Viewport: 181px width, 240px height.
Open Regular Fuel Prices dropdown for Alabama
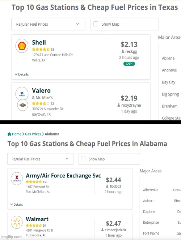41,159
